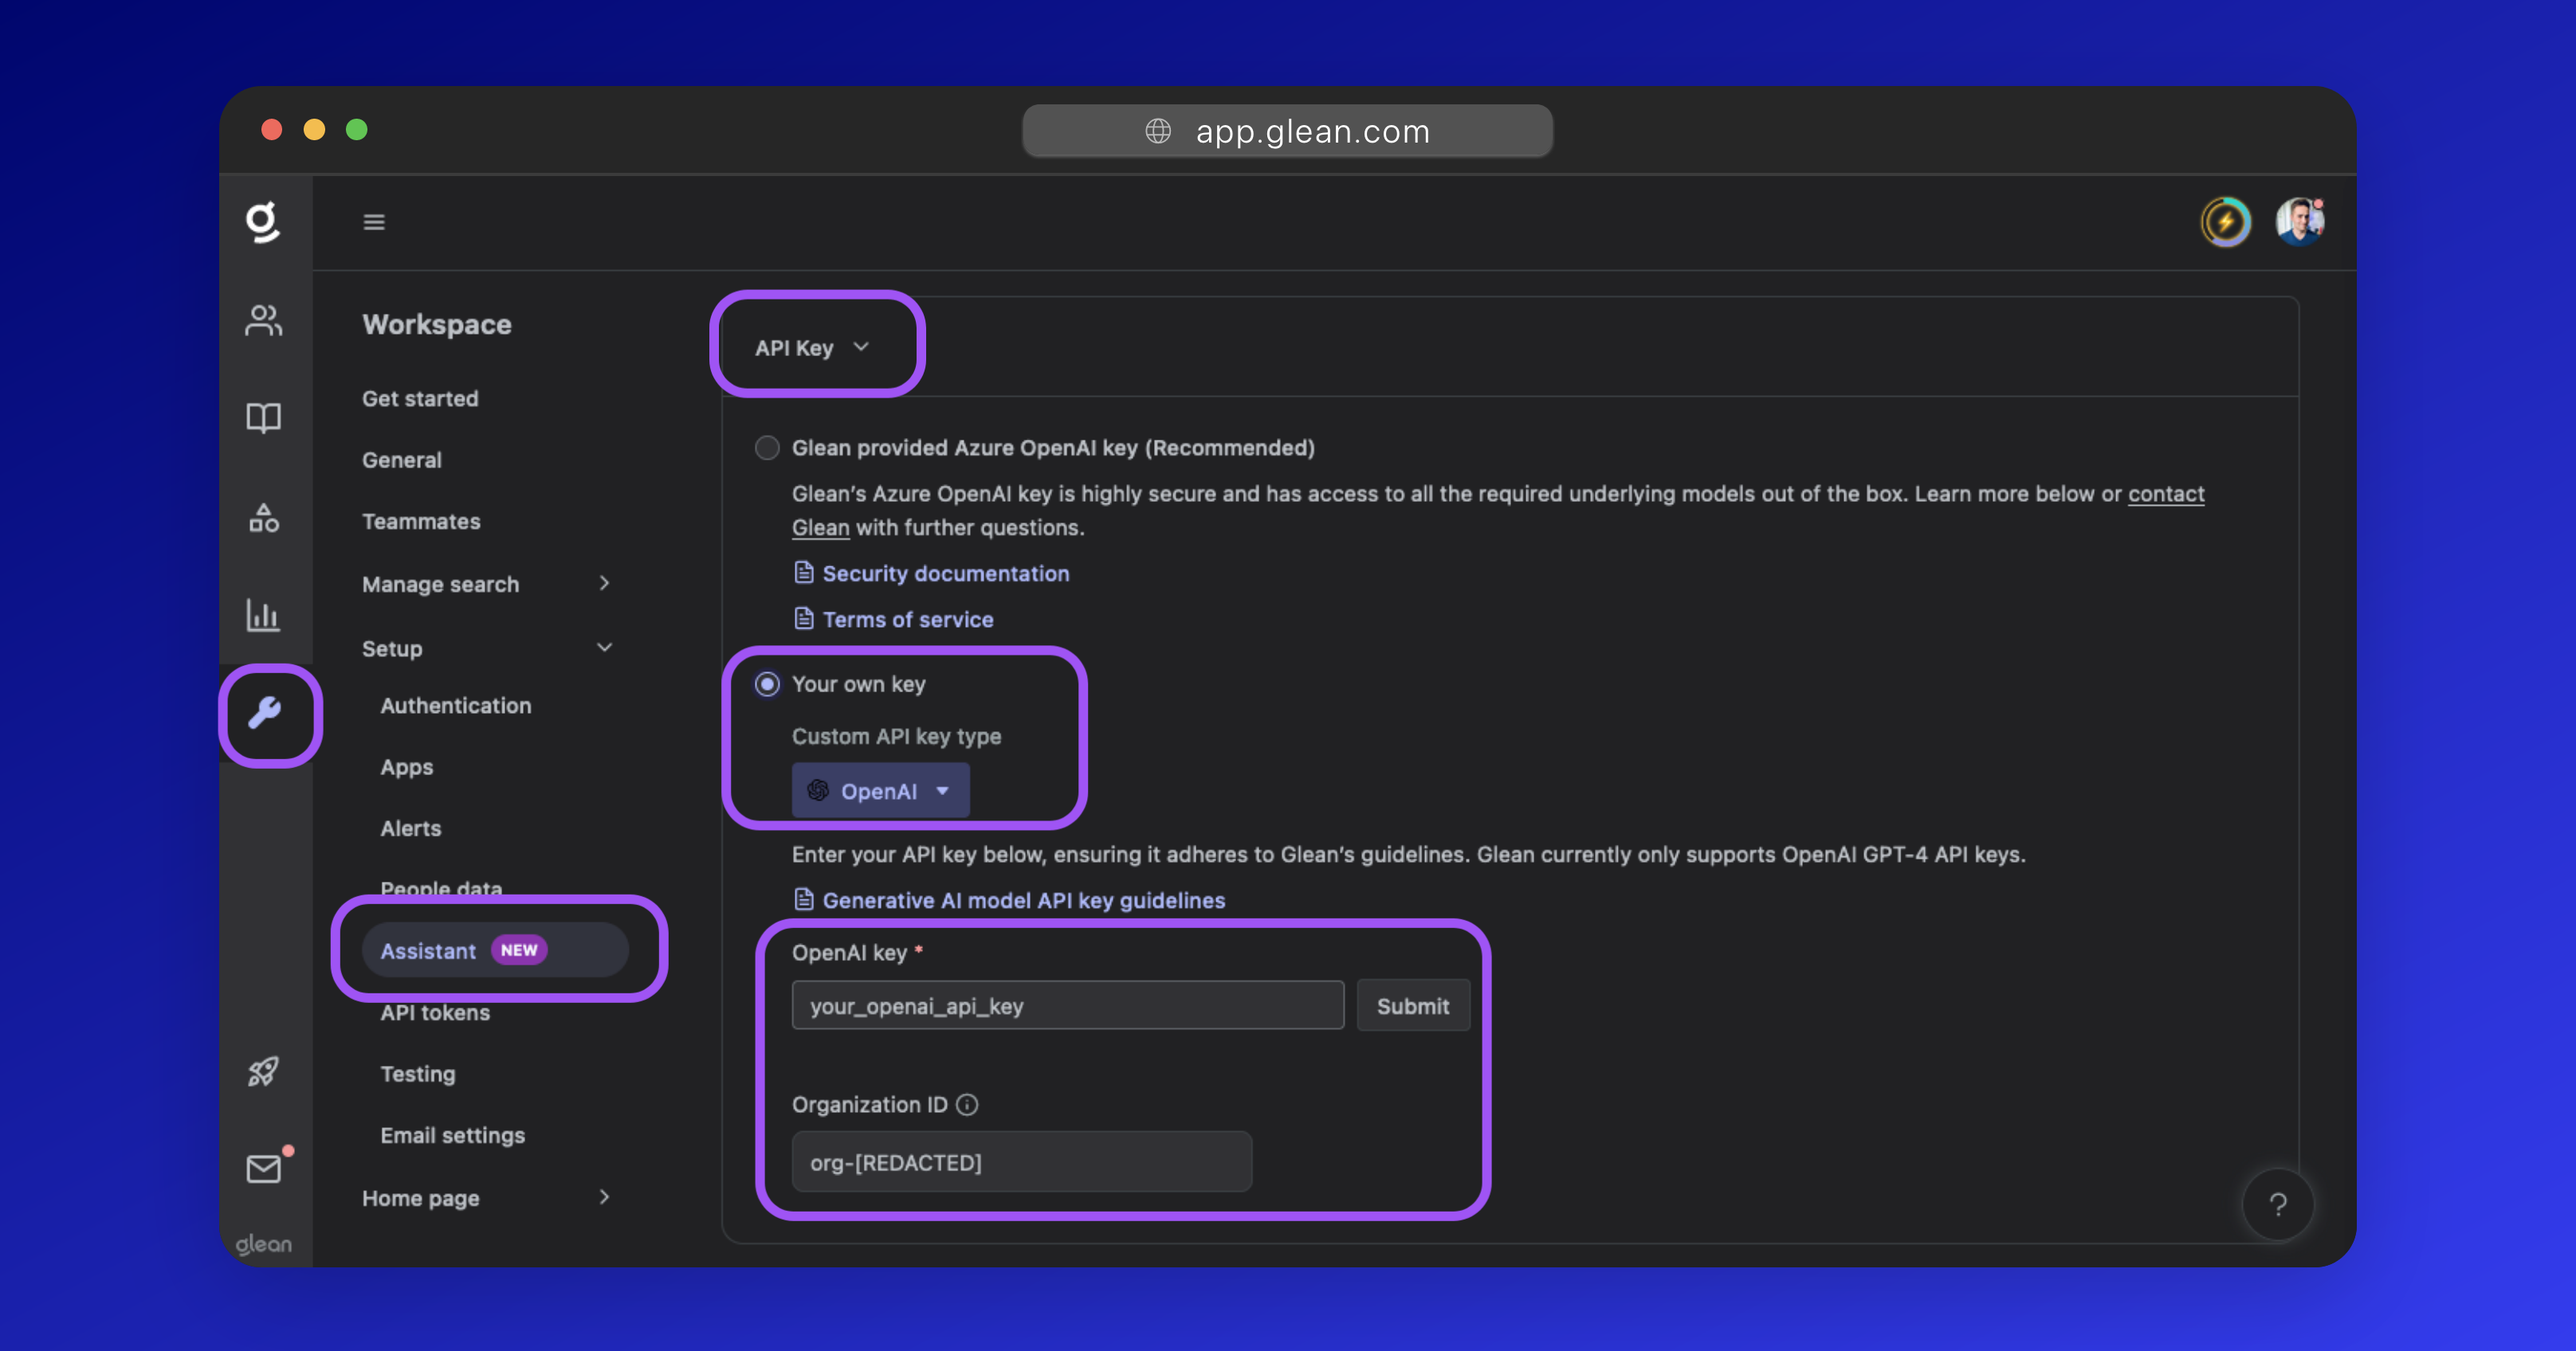Open the Teammates people icon in the sidebar
Screen dimensions: 2576x1351
click(264, 319)
